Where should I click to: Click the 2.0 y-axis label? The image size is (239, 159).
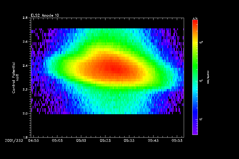25,113
